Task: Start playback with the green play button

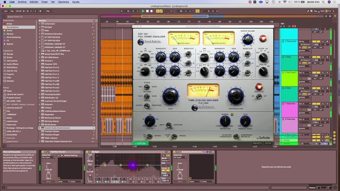Action: click(143, 11)
